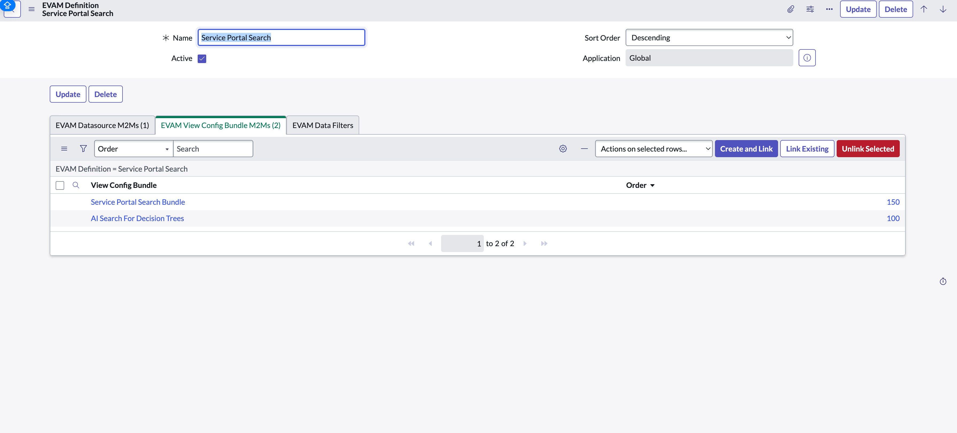Open the personalize form sliders icon
Viewport: 957px width, 433px height.
(810, 9)
